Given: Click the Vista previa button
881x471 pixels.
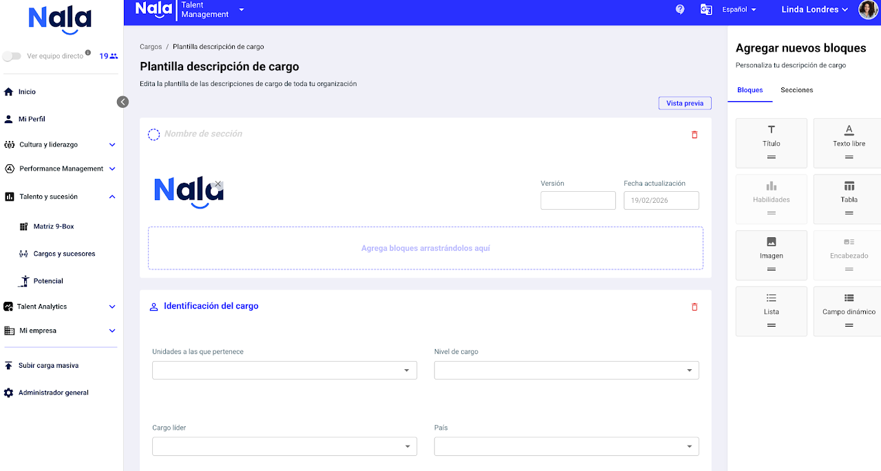Looking at the screenshot, I should pyautogui.click(x=684, y=103).
